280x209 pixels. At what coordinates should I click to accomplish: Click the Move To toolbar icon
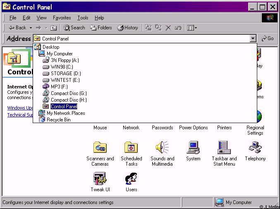(148, 28)
